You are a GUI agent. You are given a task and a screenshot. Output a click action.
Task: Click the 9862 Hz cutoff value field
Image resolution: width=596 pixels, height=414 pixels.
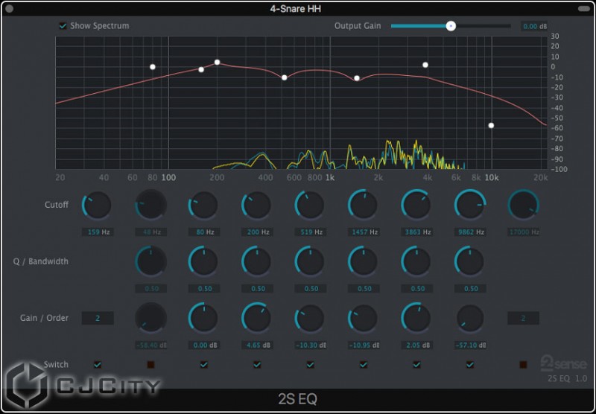pos(470,232)
